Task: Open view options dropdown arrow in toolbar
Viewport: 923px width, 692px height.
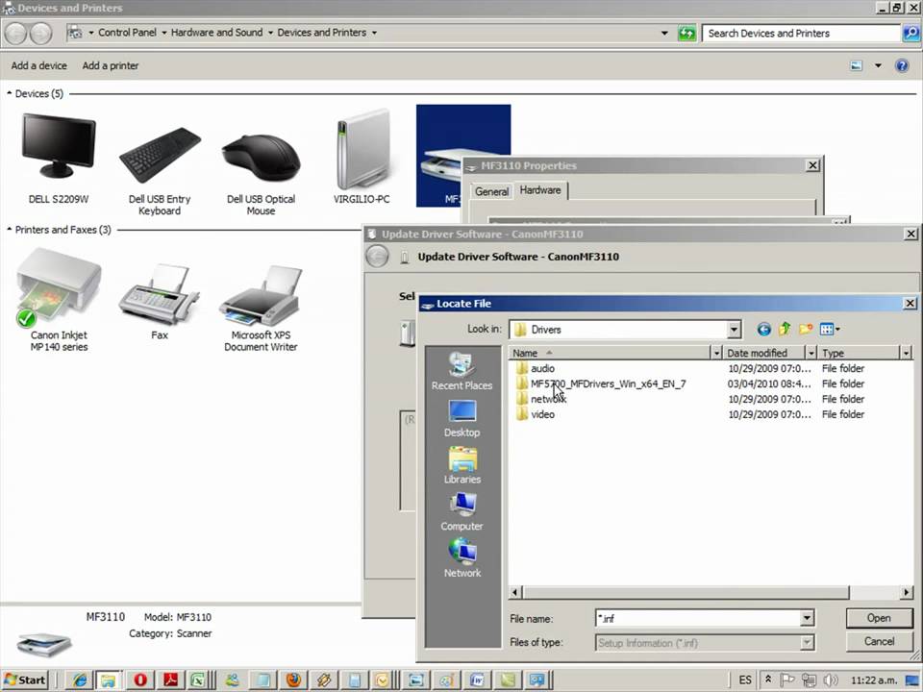Action: [x=878, y=65]
